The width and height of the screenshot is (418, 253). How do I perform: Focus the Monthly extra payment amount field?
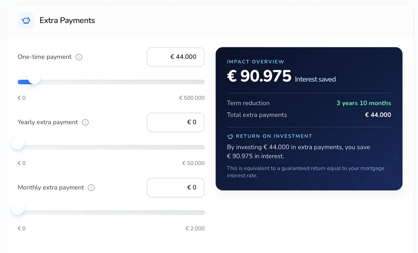click(x=176, y=187)
